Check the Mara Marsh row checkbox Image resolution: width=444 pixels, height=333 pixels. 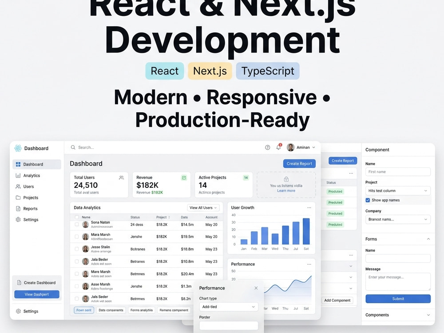point(77,237)
